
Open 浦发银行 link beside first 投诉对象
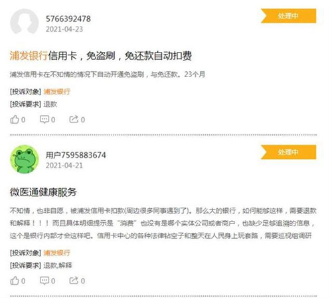click(x=57, y=92)
